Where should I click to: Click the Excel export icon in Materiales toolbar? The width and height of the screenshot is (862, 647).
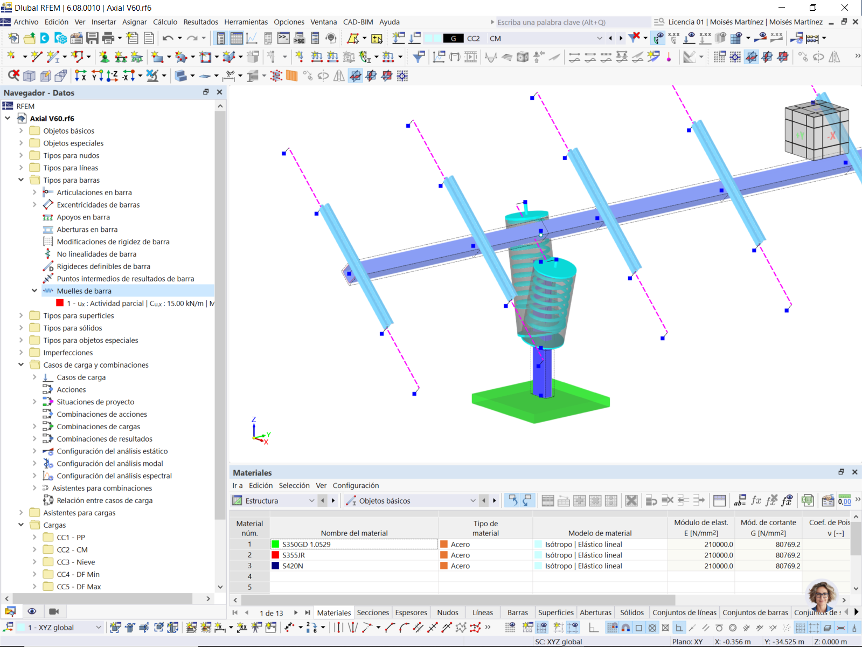pos(808,500)
